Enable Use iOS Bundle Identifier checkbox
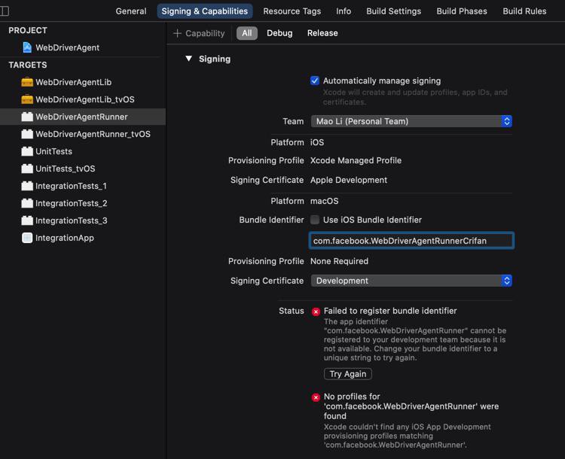This screenshot has width=565, height=459. [x=315, y=220]
